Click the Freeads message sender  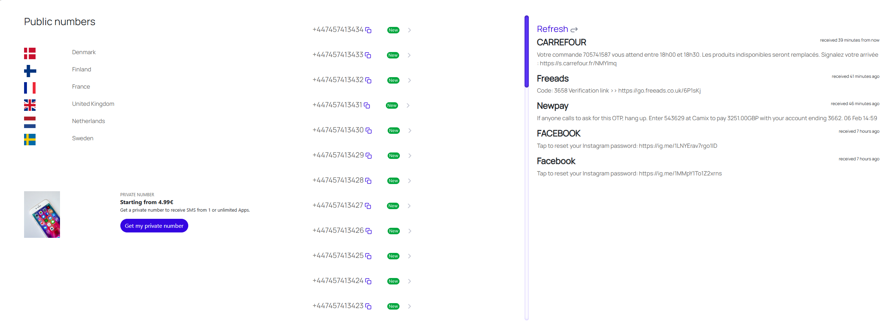point(553,79)
